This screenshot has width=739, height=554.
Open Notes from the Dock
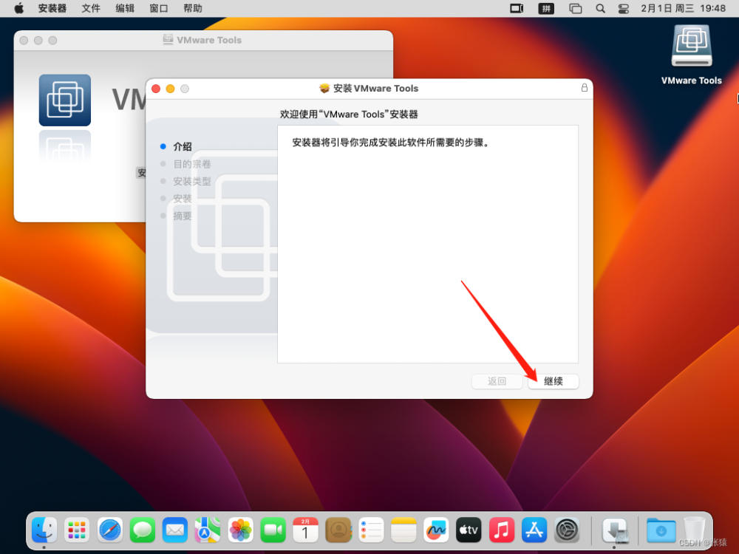pos(403,530)
